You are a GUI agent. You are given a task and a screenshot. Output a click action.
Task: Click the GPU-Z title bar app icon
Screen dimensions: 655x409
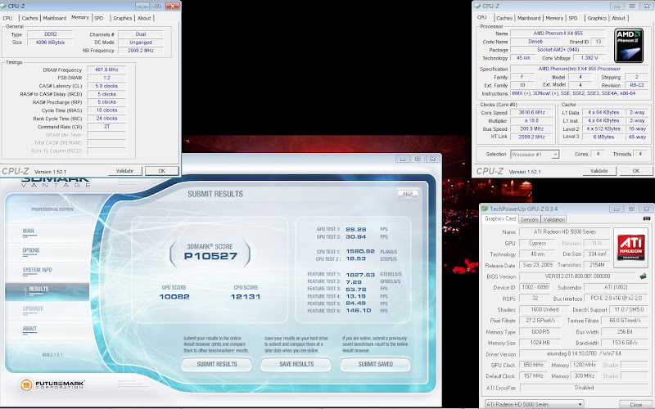tap(485, 209)
